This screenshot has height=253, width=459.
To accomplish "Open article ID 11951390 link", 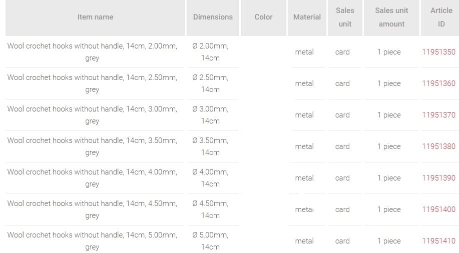I will point(438,178).
